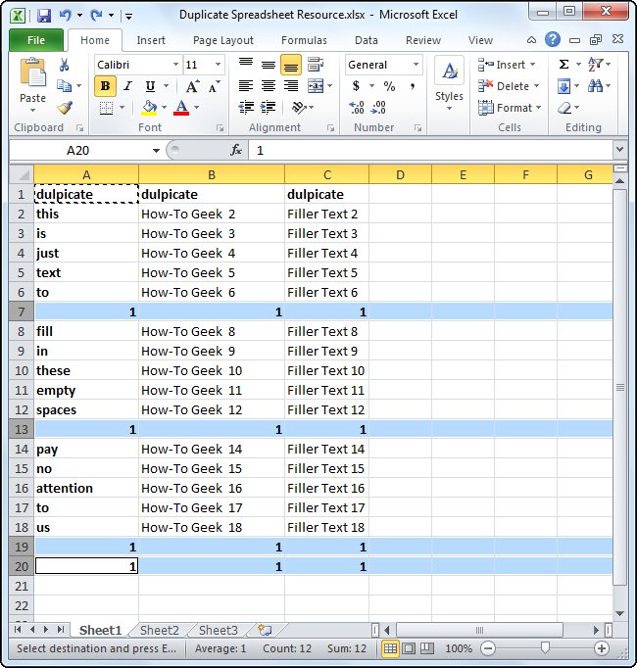
Task: Switch to the Insert ribbon tab
Action: click(151, 40)
